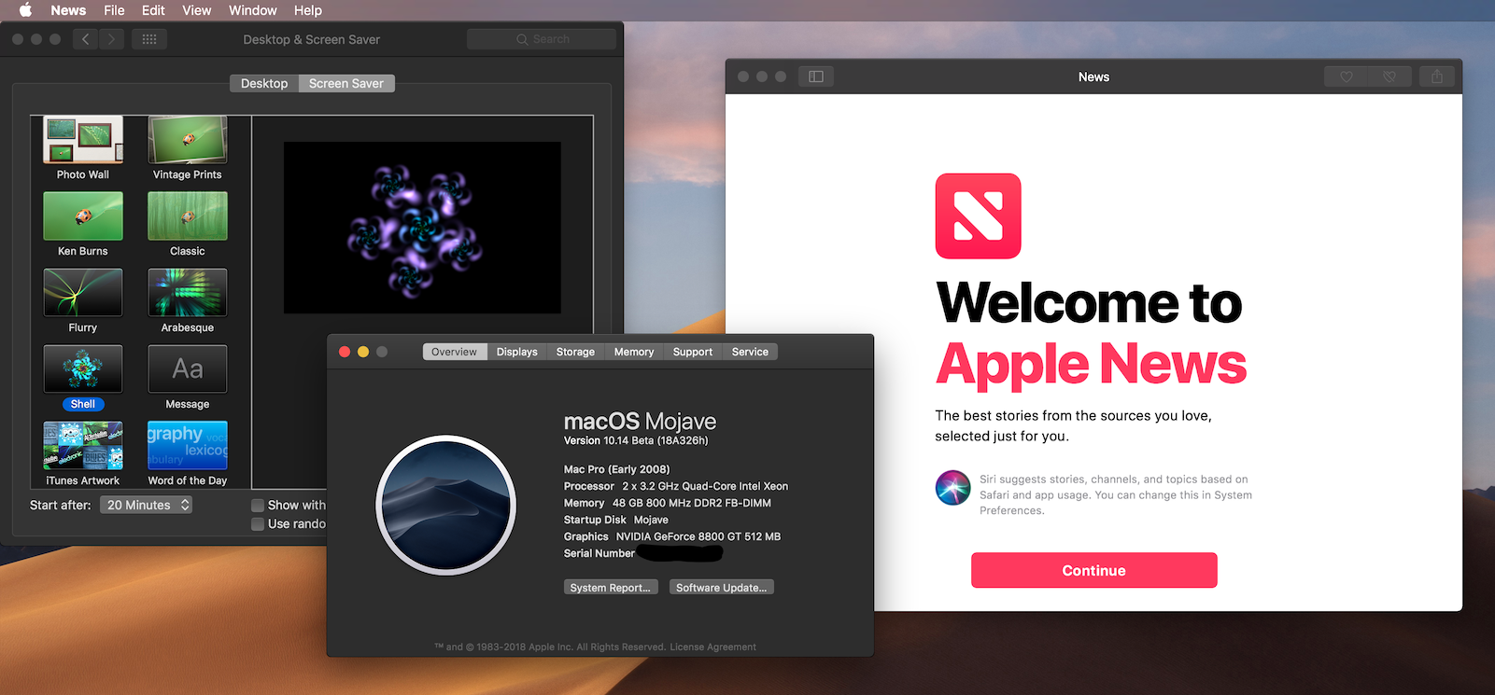Select the Shell screen saver thumbnail
The width and height of the screenshot is (1495, 695).
83,368
